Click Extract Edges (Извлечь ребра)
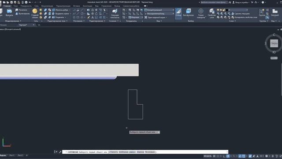Screen dimensions: 282x159 pyautogui.click(x=60, y=10)
